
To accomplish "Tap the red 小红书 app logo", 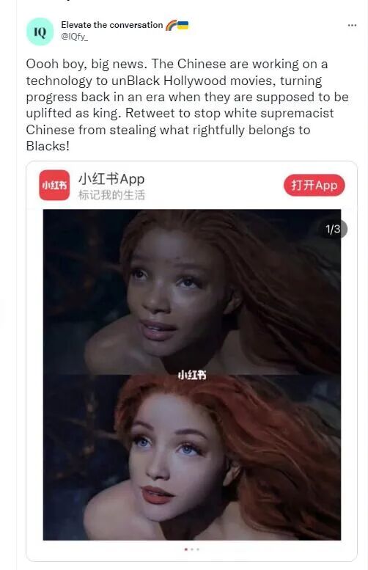I will tap(54, 185).
